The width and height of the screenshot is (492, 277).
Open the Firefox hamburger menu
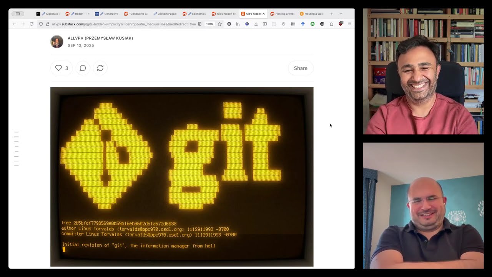(349, 24)
